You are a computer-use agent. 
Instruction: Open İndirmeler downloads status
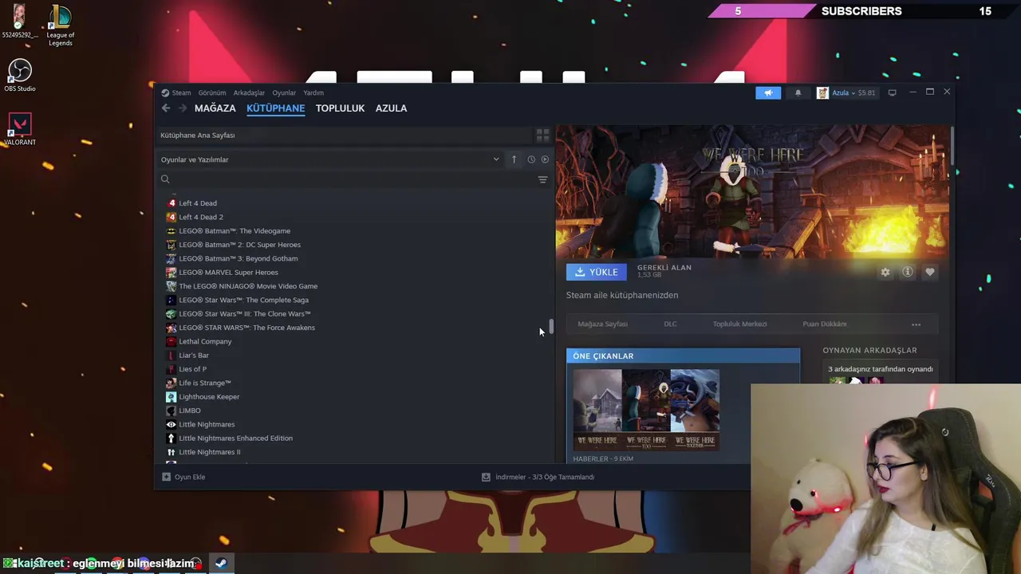[538, 477]
